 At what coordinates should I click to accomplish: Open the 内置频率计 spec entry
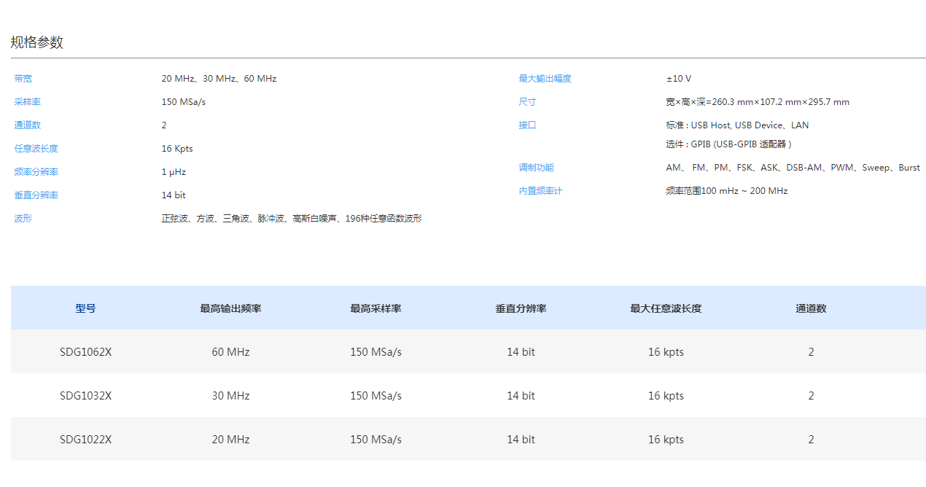coord(540,190)
